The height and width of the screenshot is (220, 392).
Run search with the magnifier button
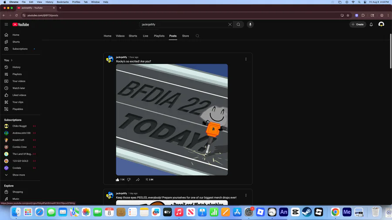click(x=239, y=24)
